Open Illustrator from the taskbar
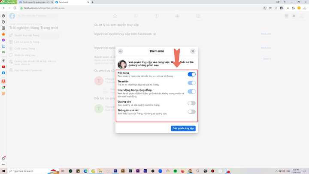The height and width of the screenshot is (174, 309). pyautogui.click(x=123, y=171)
